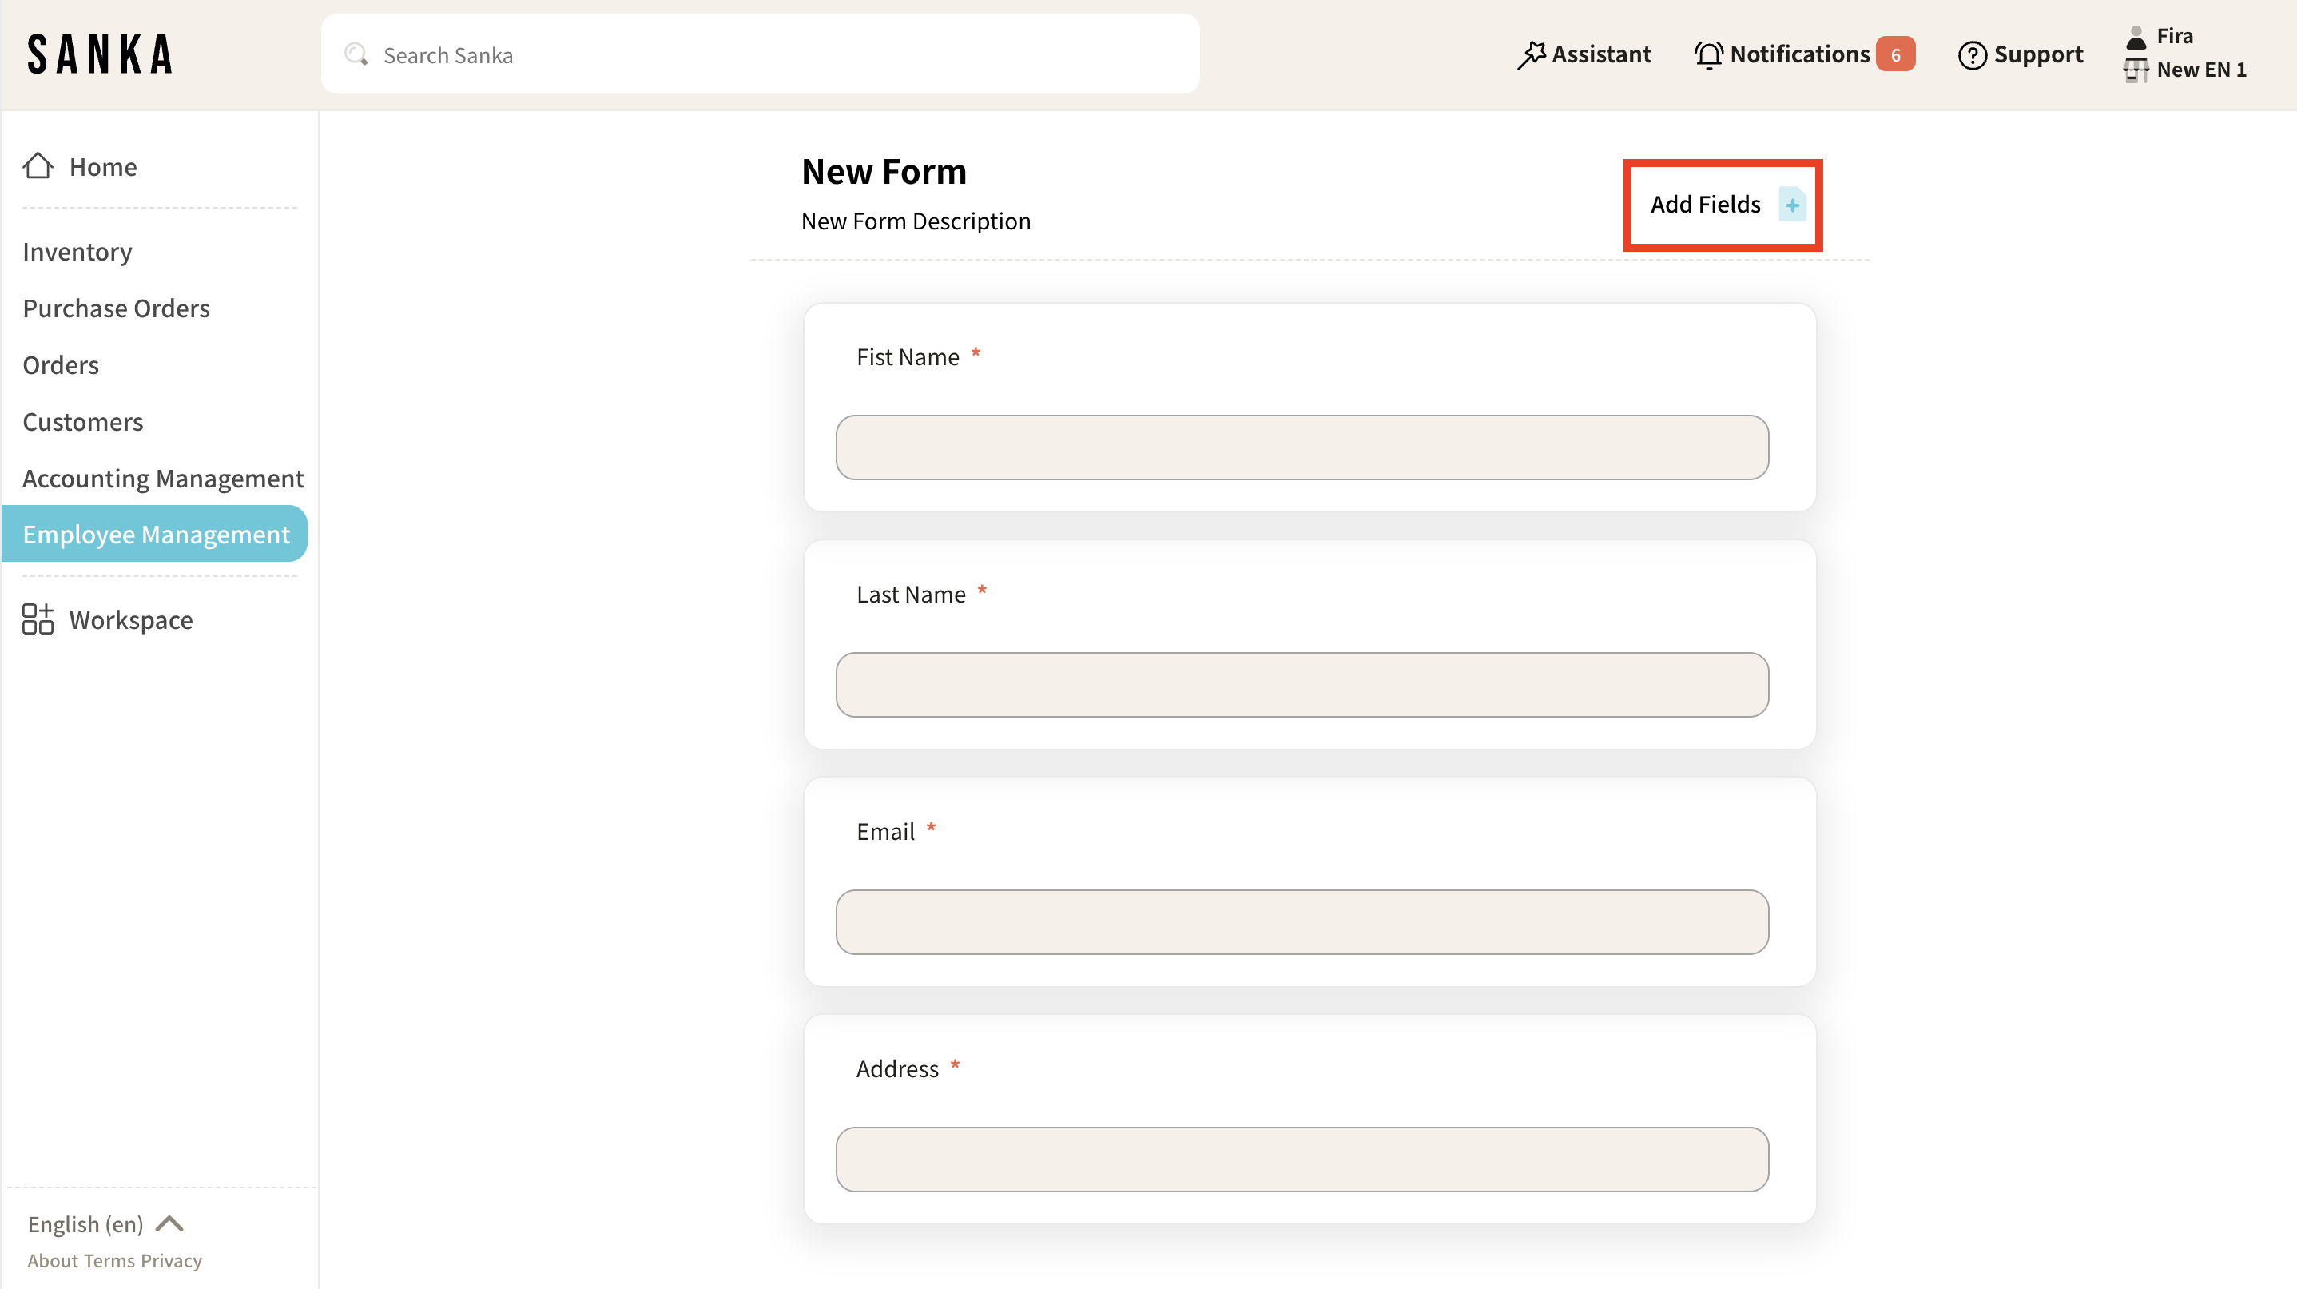The image size is (2297, 1289).
Task: Click the Sanka logo
Action: 100,54
